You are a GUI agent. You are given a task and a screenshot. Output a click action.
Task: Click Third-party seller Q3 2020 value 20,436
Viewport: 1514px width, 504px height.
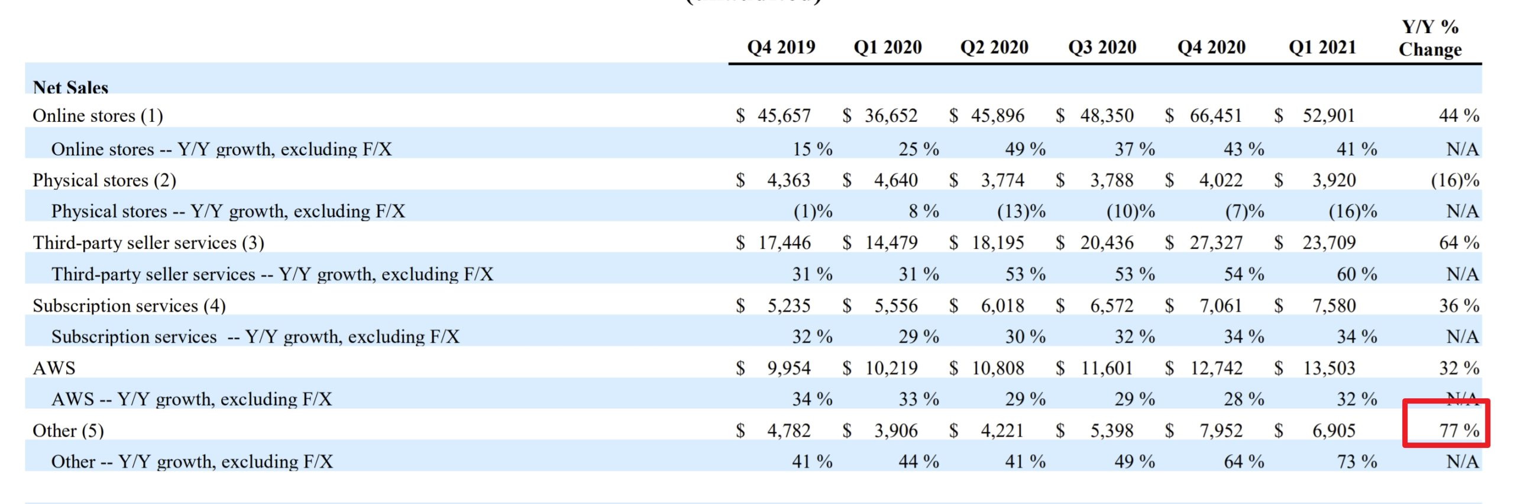[1107, 243]
